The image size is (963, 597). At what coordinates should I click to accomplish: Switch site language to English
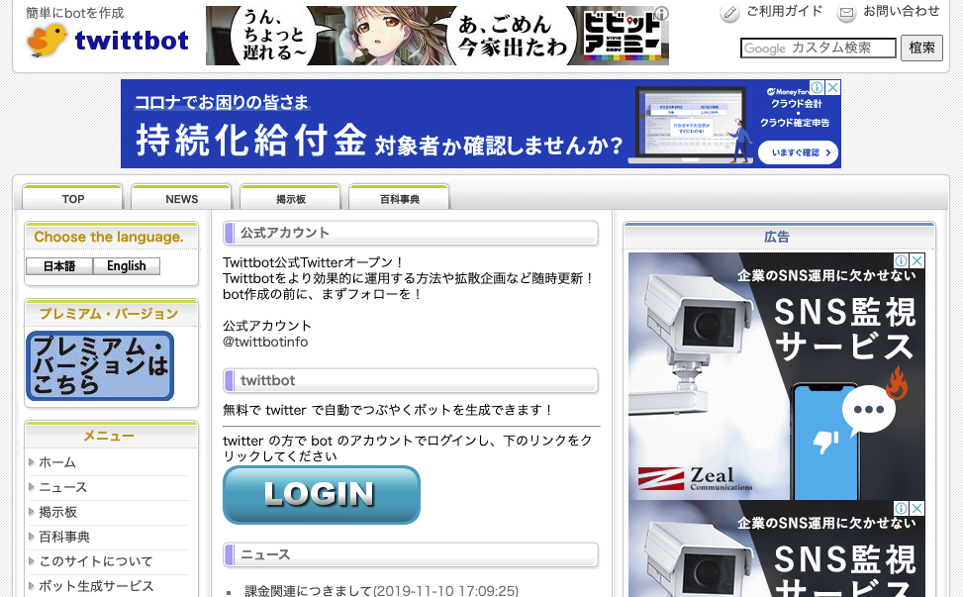(x=127, y=266)
